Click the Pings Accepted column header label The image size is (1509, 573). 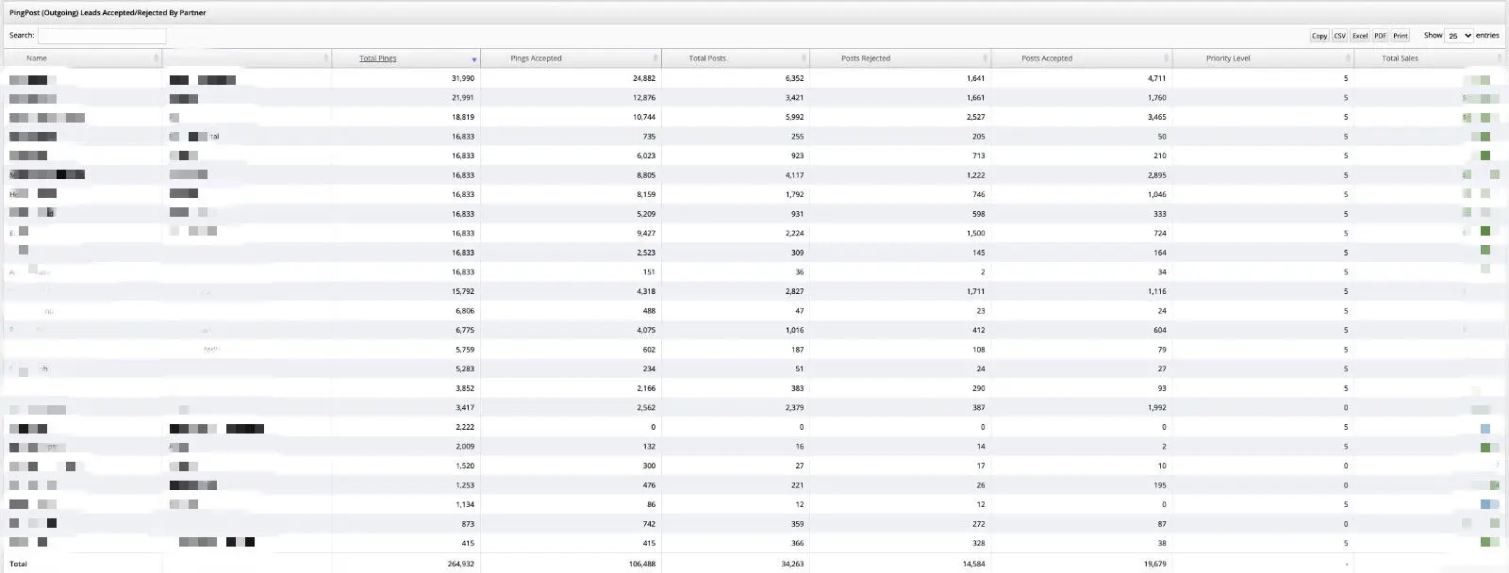click(x=536, y=58)
